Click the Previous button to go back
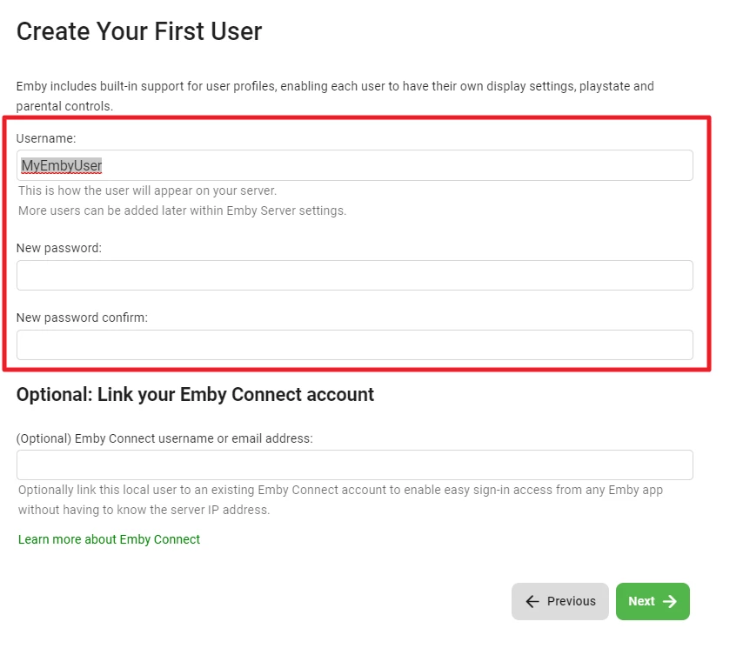 pyautogui.click(x=559, y=601)
